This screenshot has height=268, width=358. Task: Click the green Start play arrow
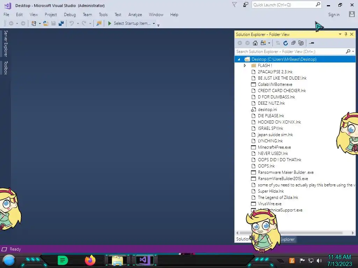click(x=109, y=23)
